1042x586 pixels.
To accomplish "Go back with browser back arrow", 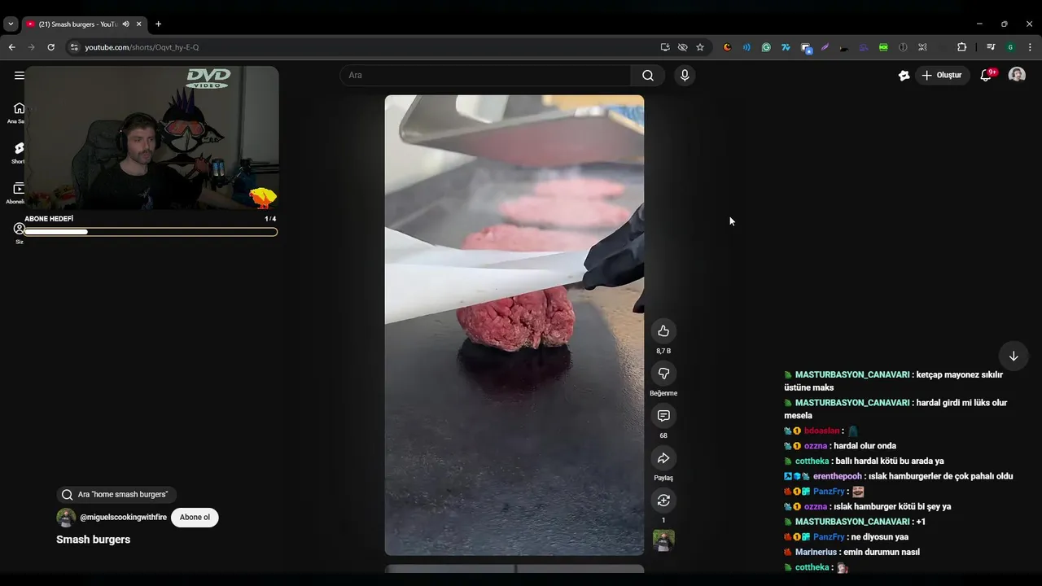I will click(x=11, y=47).
